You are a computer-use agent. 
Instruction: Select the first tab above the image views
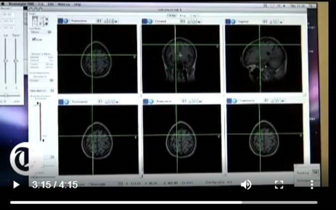click(x=172, y=15)
